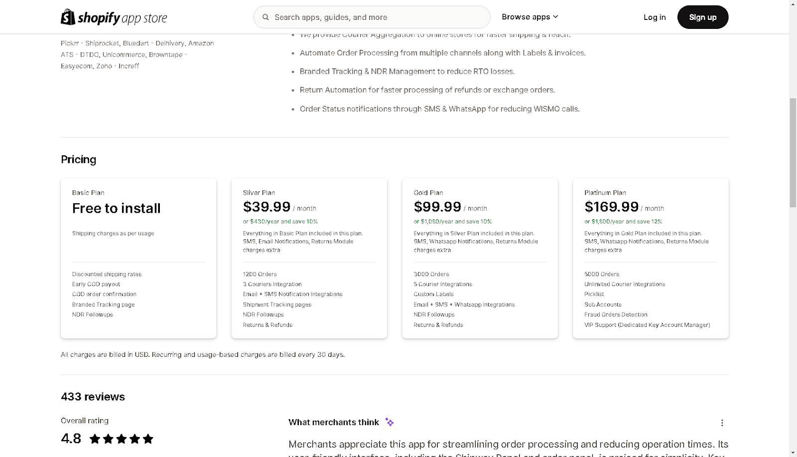
Task: Click the first star in the overall rating
Action: coord(94,439)
